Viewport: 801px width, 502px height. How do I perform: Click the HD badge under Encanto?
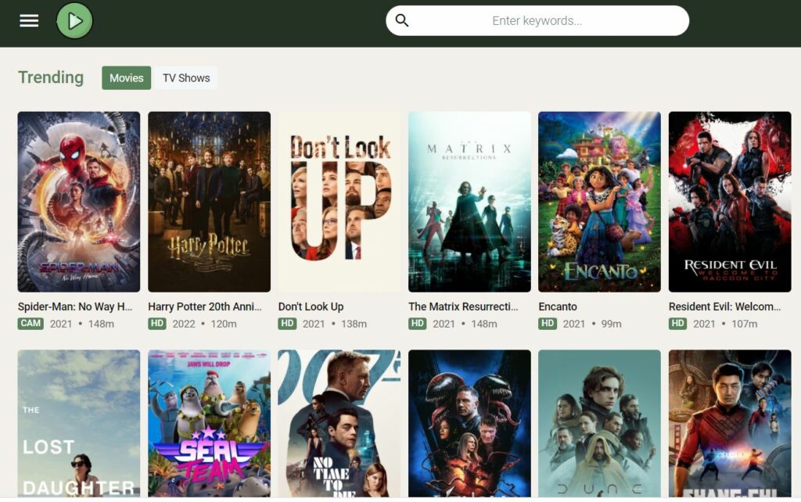point(548,323)
